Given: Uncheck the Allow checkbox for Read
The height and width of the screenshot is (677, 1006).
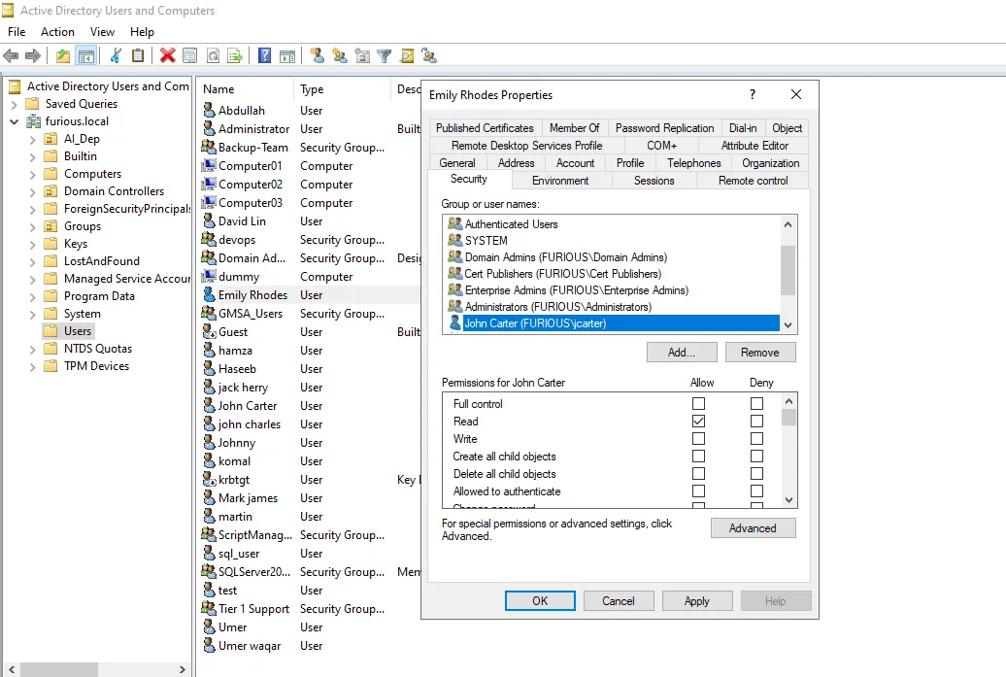Looking at the screenshot, I should (698, 422).
